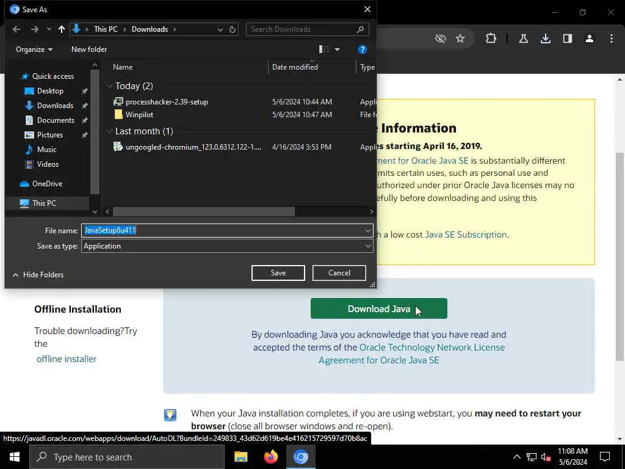Click the lightbulb tip icon on page
Screen dimensions: 625x469
click(x=170, y=415)
